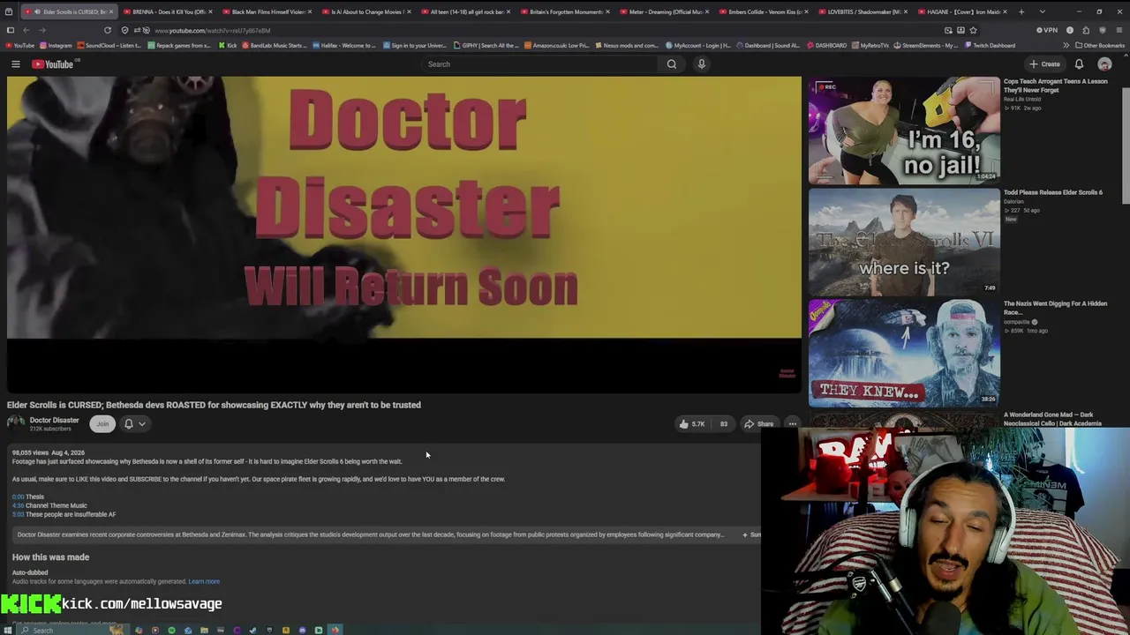Open the site shield protection icon
The height and width of the screenshot is (635, 1130).
[x=124, y=30]
